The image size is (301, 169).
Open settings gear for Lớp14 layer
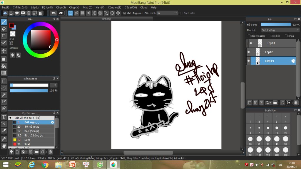tap(293, 61)
